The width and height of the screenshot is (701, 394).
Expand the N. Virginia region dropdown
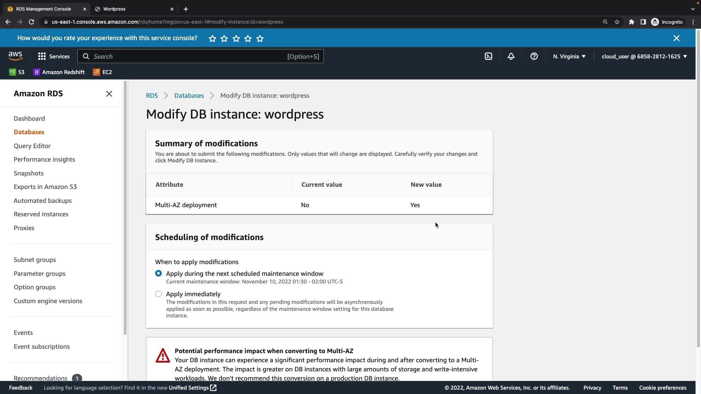tap(569, 56)
